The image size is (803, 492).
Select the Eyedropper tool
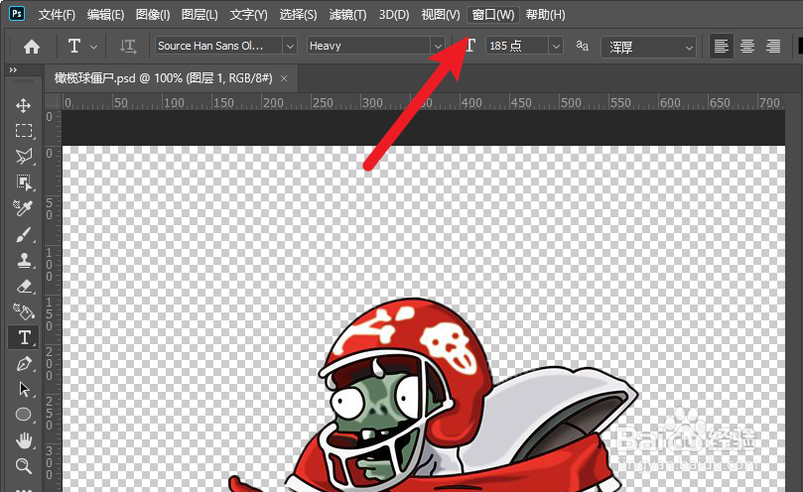click(24, 208)
